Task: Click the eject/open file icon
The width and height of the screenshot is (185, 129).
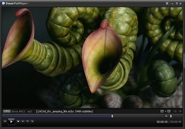Action: [x=32, y=122]
